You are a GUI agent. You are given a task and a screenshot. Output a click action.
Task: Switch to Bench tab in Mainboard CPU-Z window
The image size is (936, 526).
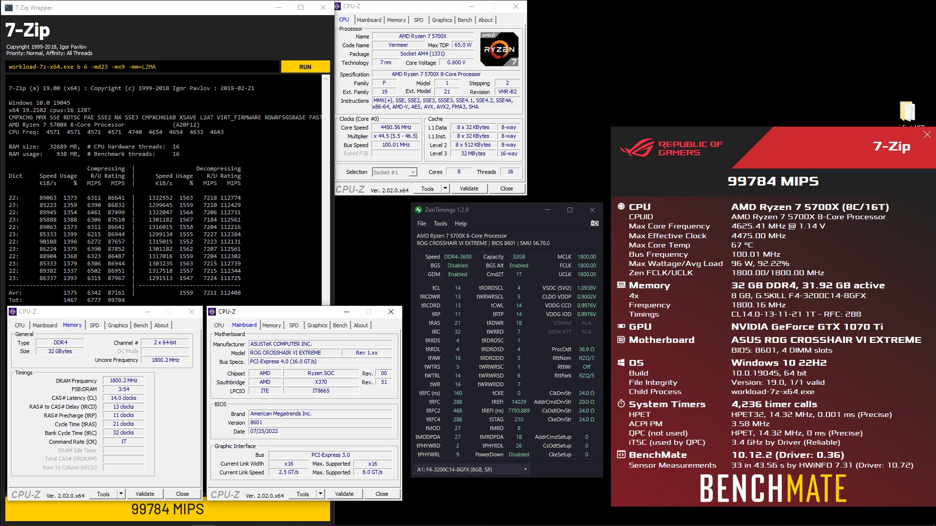pyautogui.click(x=340, y=325)
